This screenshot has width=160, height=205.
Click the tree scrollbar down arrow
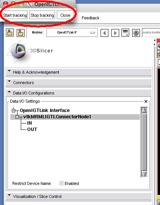pyautogui.click(x=144, y=174)
